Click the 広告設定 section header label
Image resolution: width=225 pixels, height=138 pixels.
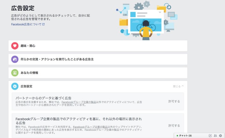(x=26, y=86)
